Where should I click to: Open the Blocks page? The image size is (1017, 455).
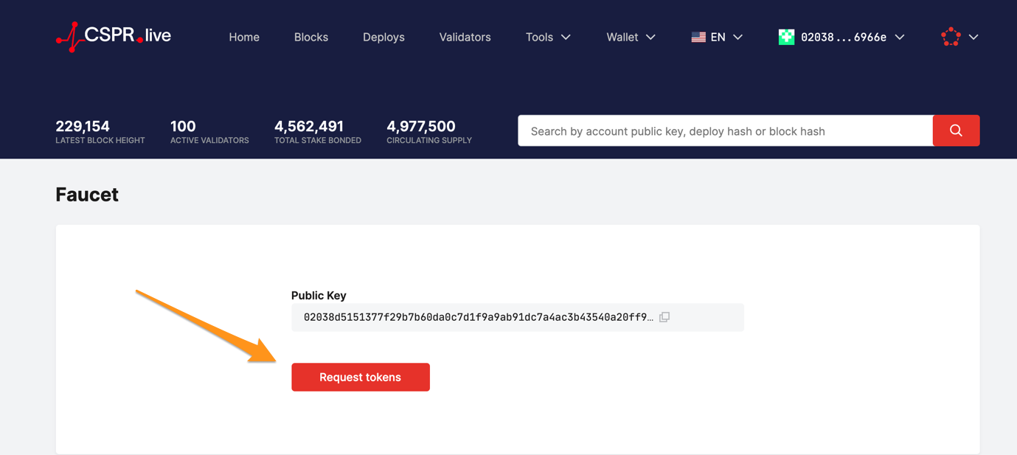click(310, 37)
